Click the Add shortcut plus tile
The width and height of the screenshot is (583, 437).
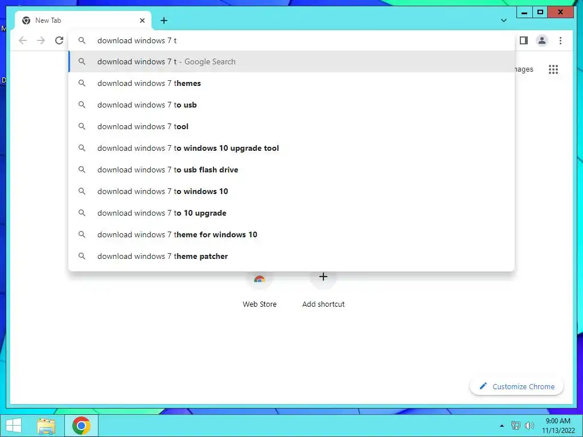click(x=323, y=290)
